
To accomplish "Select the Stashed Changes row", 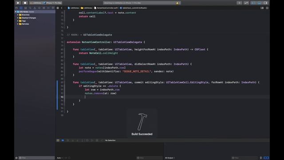I will tap(35, 18).
